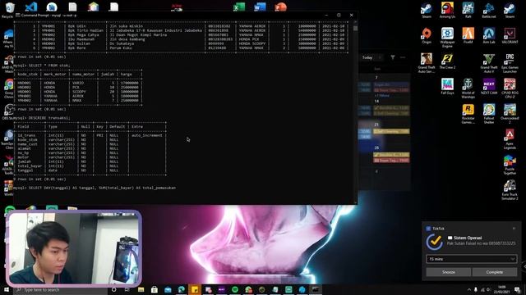Open File Explorer from the taskbar
Screen dimensions: 526x295
click(141, 289)
